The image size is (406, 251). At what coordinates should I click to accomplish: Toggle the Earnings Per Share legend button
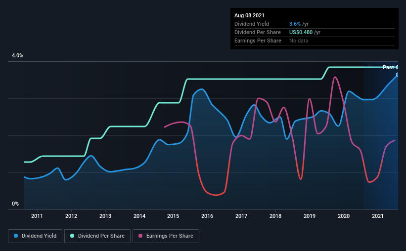coord(166,236)
